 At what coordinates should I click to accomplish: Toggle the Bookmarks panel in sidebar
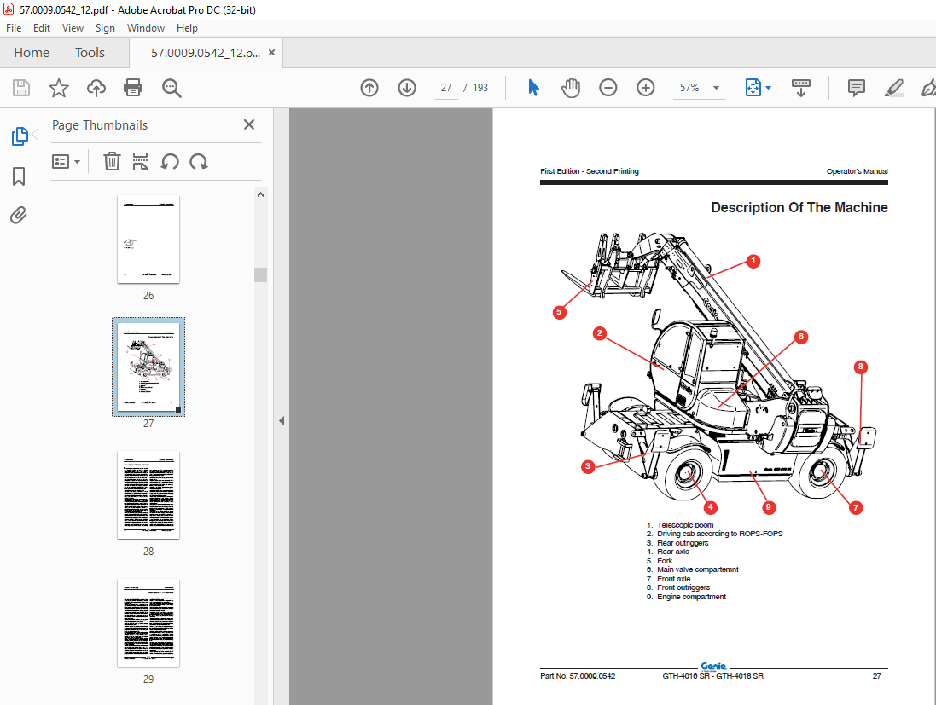click(19, 176)
